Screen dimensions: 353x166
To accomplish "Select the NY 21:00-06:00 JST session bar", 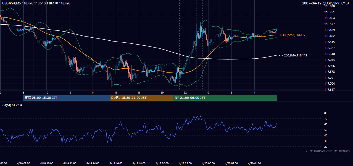I will (x=225, y=98).
